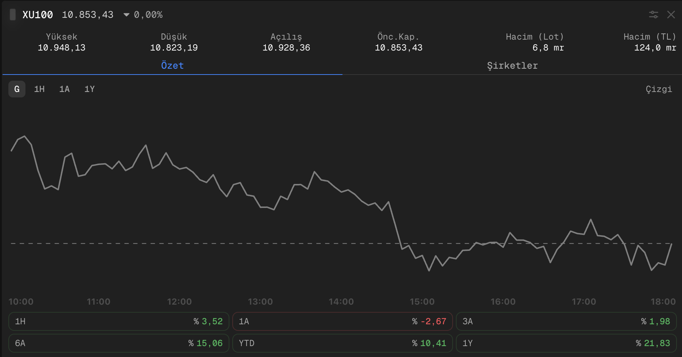Select the G daily range toggle
This screenshot has width=682, height=357.
tap(17, 89)
